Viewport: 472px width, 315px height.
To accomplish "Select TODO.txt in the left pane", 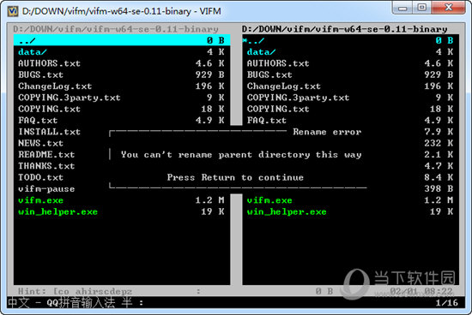I will click(x=40, y=177).
